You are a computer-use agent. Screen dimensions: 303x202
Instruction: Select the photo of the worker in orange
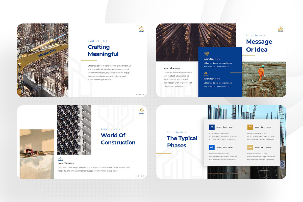click(264, 79)
